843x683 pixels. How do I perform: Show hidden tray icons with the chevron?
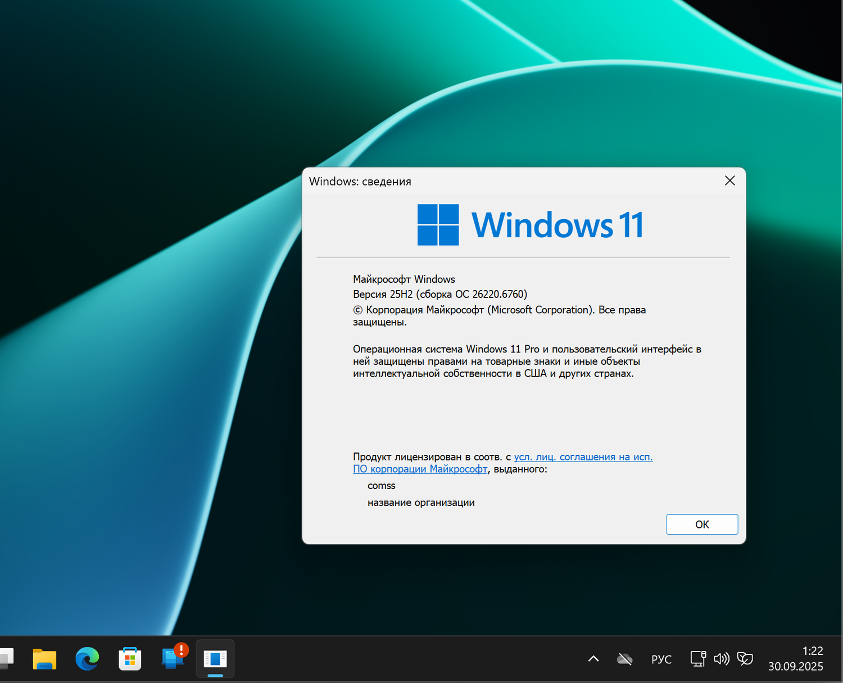coord(593,658)
